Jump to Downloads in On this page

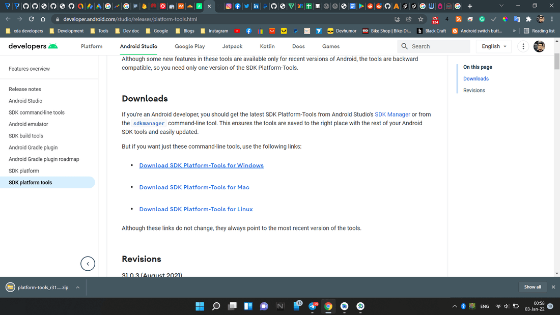475,78
